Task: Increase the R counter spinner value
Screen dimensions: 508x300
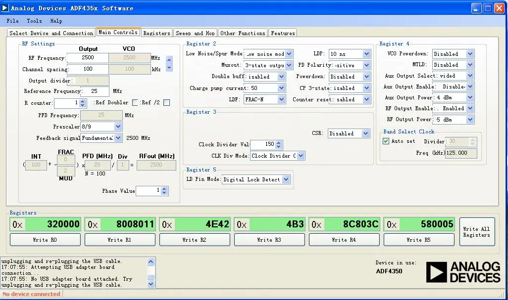Action: click(x=83, y=101)
